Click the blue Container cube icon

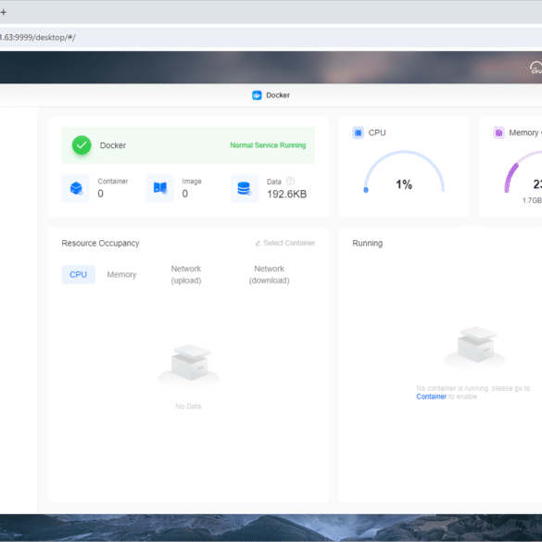coord(76,188)
